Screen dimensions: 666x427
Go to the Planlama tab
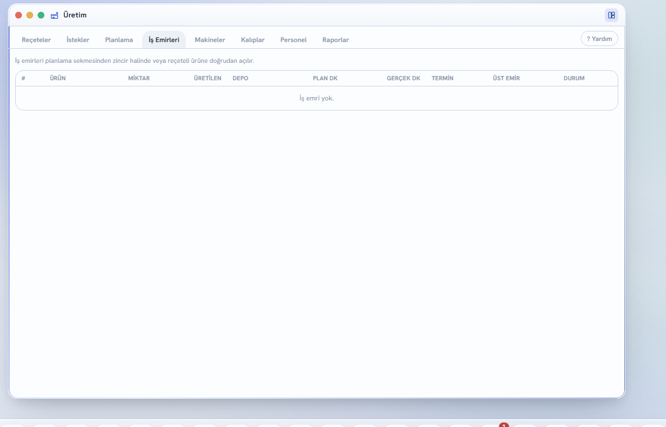tap(119, 40)
